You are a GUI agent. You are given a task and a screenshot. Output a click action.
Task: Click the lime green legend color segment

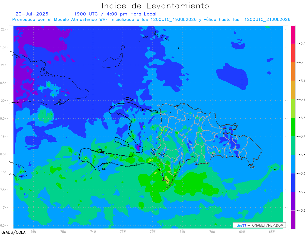[x=293, y=108]
